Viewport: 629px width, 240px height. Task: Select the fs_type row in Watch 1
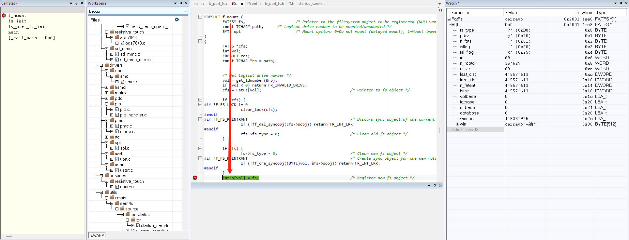tap(537, 30)
